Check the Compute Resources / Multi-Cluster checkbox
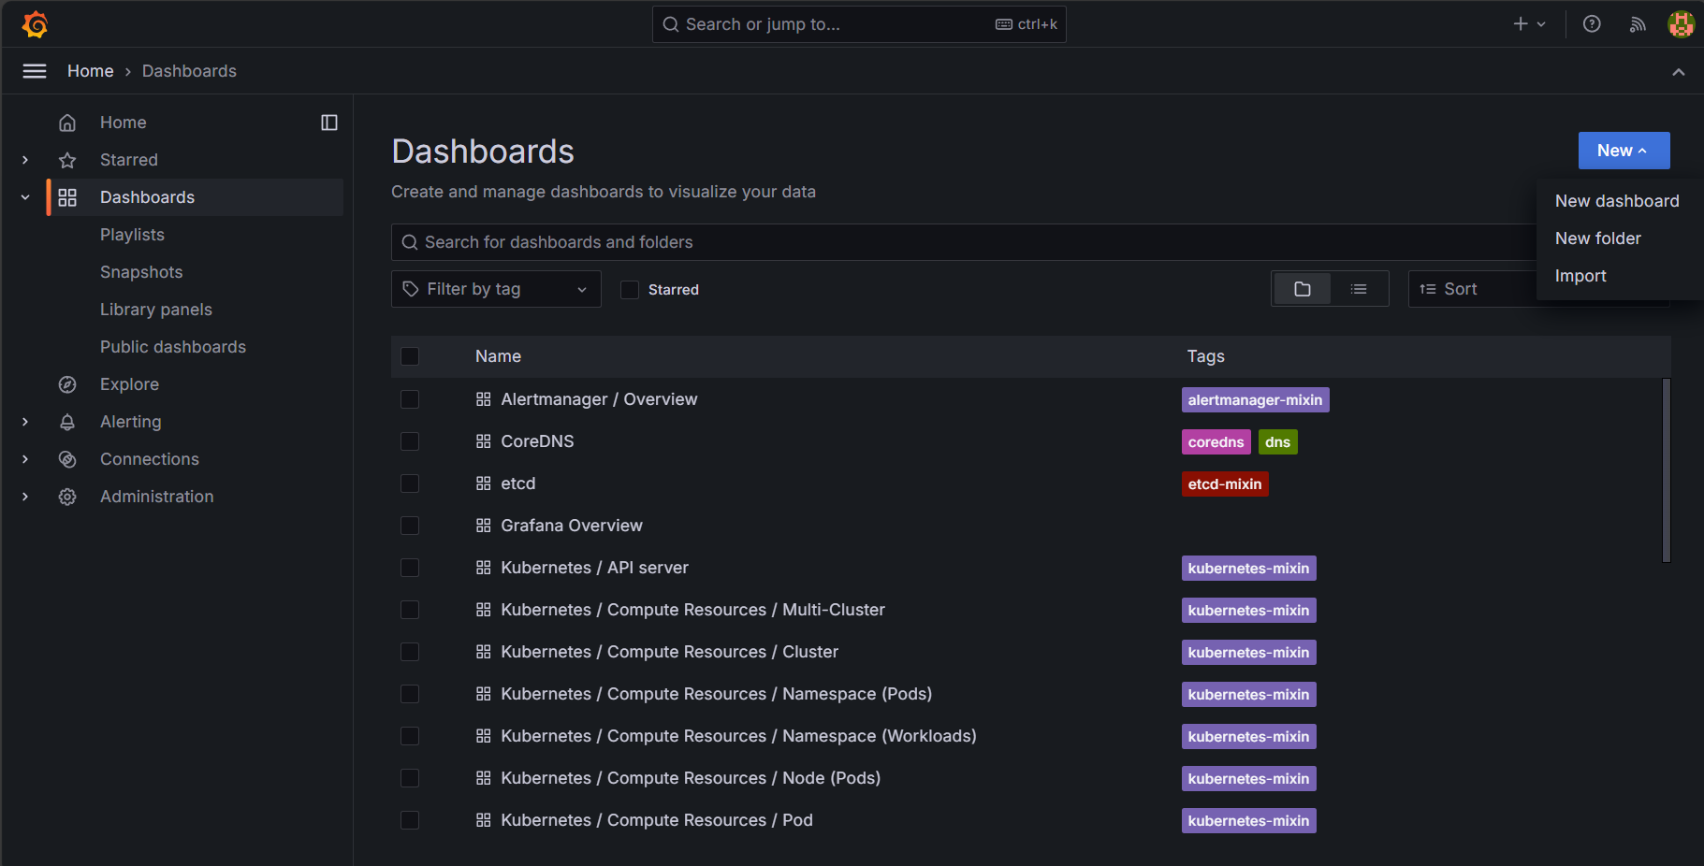The image size is (1704, 866). pyautogui.click(x=410, y=610)
